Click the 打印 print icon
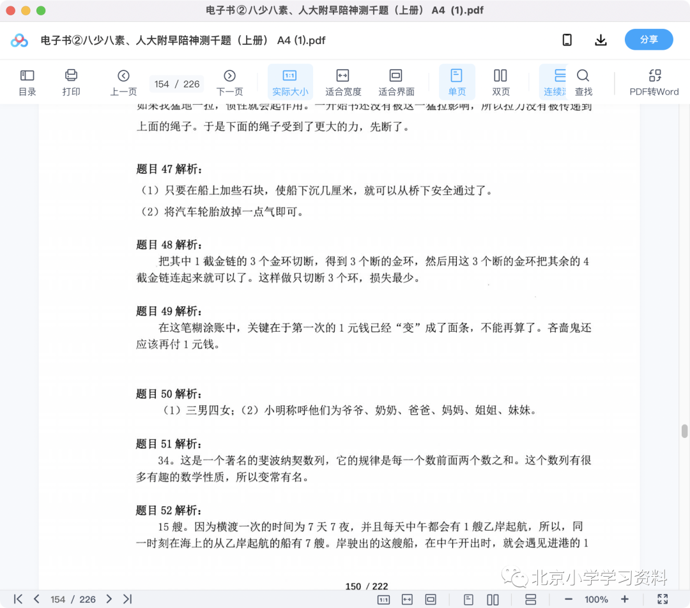Viewport: 690px width, 608px height. [71, 82]
